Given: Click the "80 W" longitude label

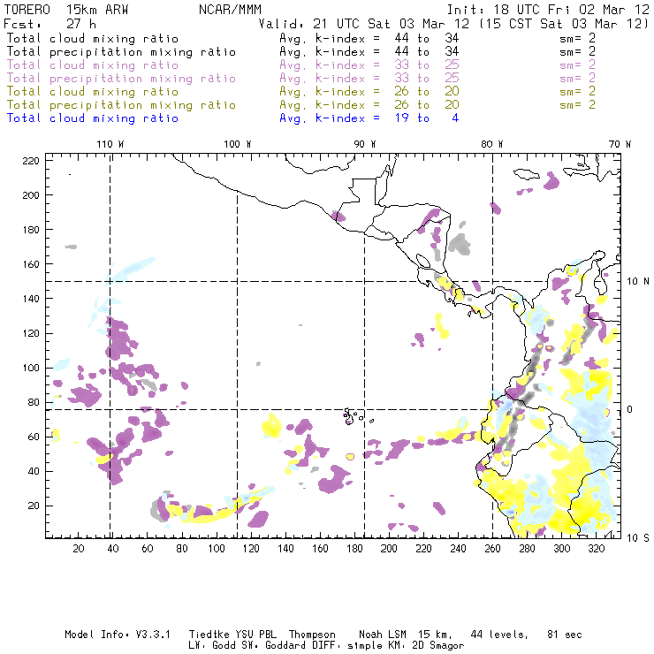Looking at the screenshot, I should (491, 144).
